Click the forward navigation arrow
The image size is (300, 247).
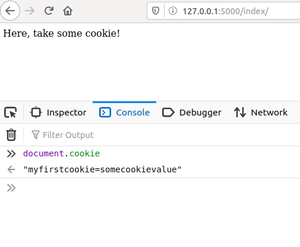(30, 11)
